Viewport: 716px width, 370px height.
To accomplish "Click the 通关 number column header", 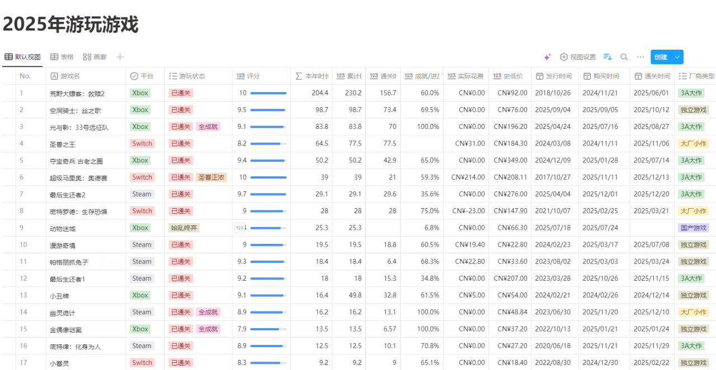I will click(383, 76).
